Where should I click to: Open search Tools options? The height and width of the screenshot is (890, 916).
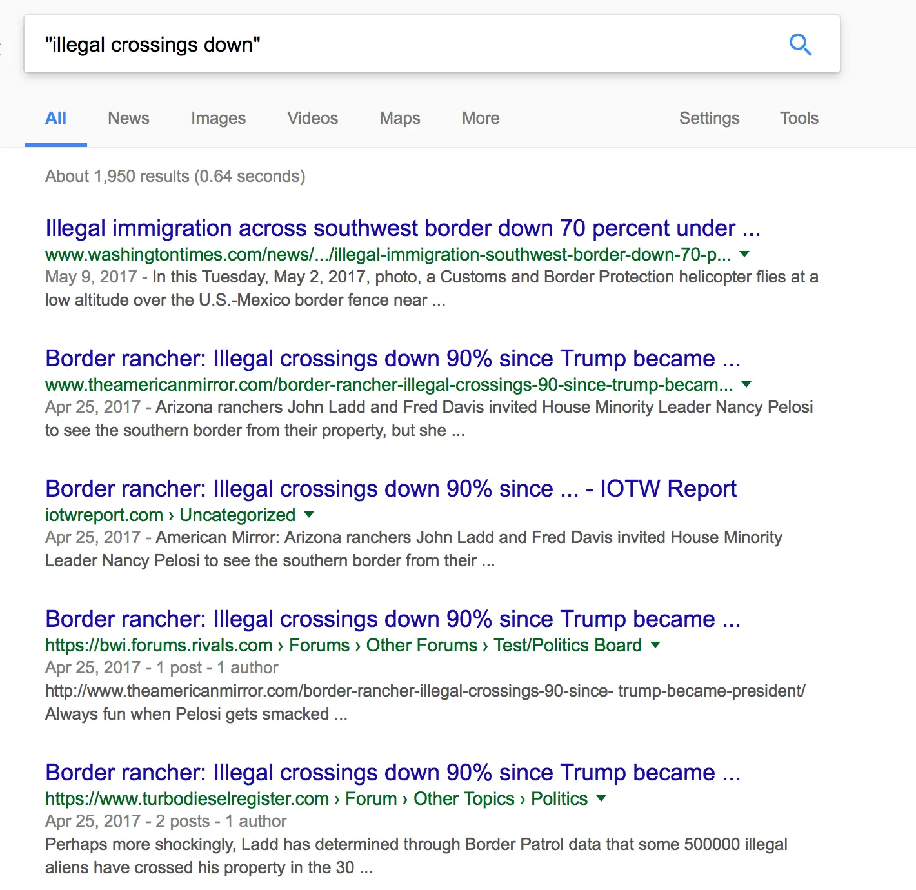[799, 118]
